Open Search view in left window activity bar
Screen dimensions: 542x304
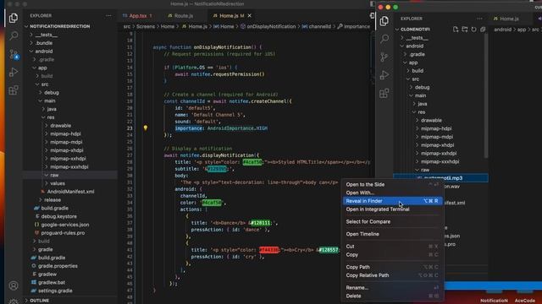coord(14,35)
